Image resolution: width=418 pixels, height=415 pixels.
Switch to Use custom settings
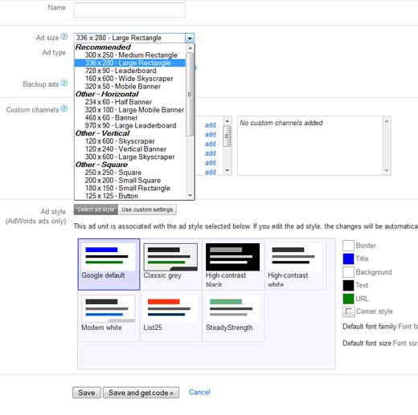pos(147,210)
